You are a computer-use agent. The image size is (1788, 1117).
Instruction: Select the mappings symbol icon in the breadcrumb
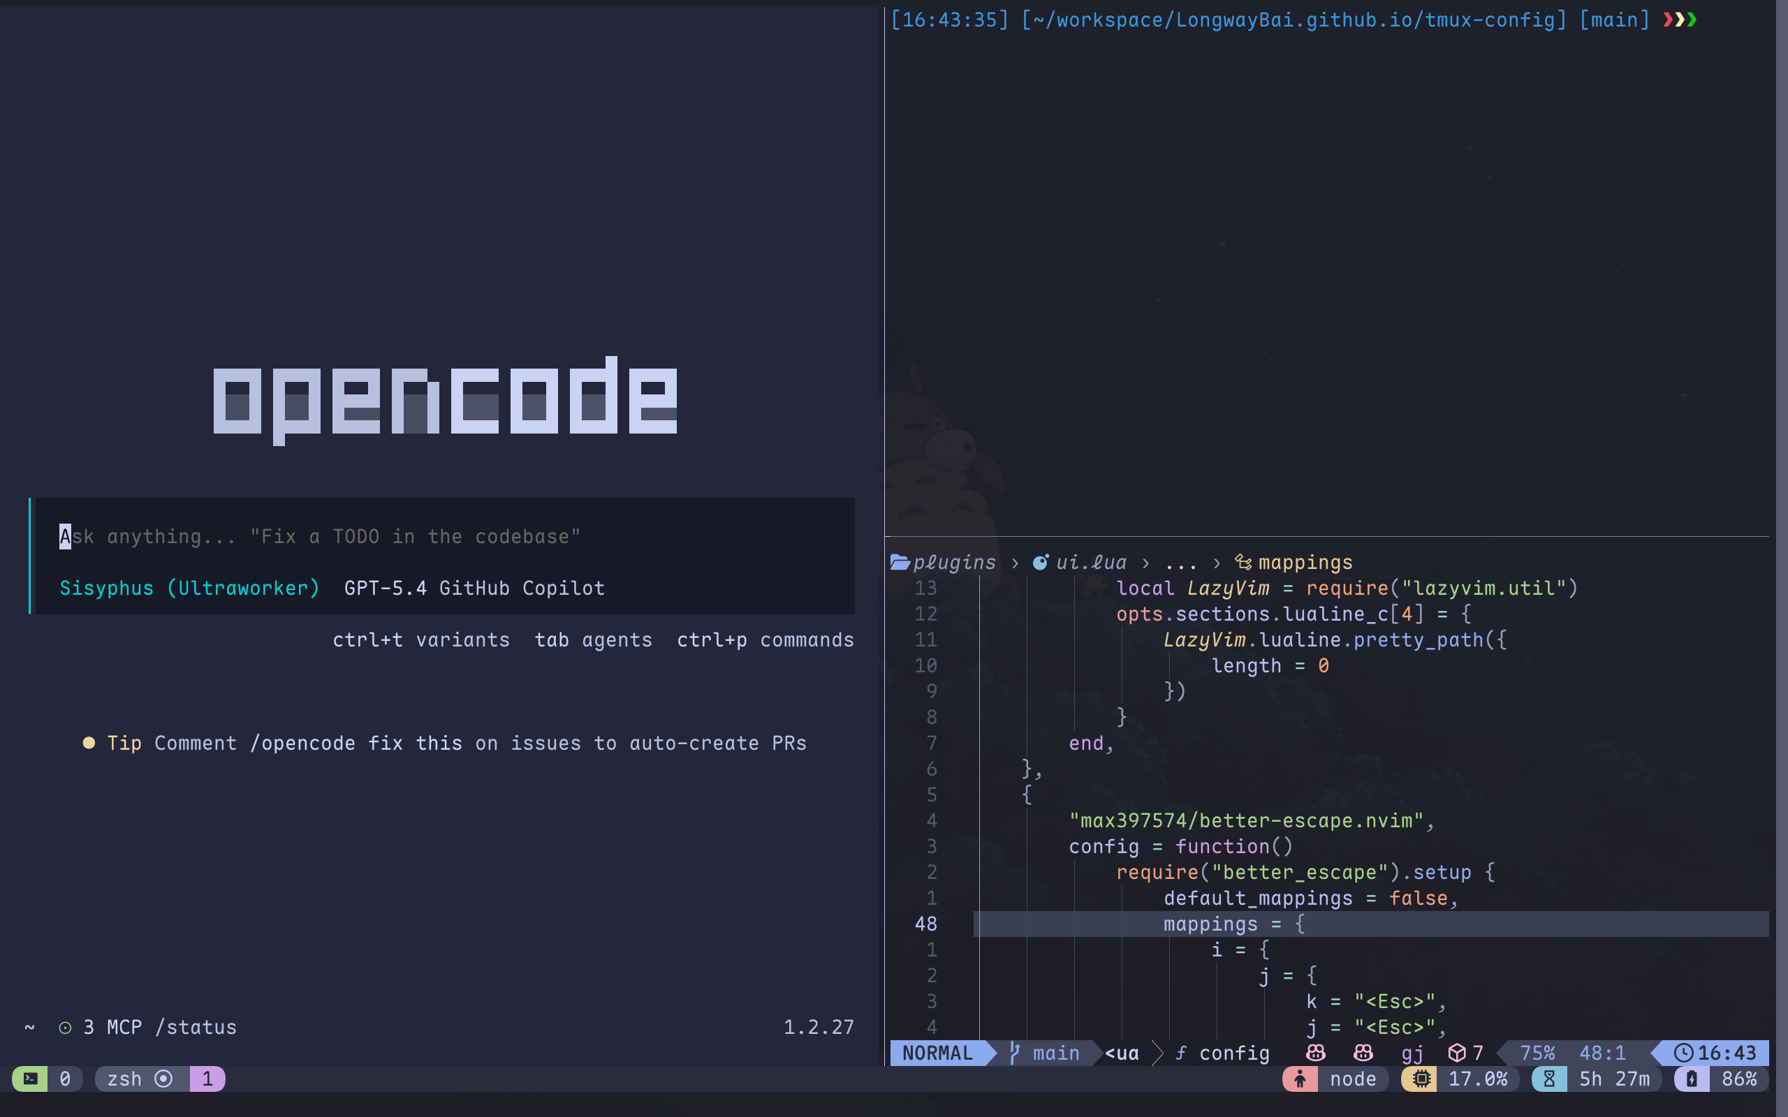1243,561
